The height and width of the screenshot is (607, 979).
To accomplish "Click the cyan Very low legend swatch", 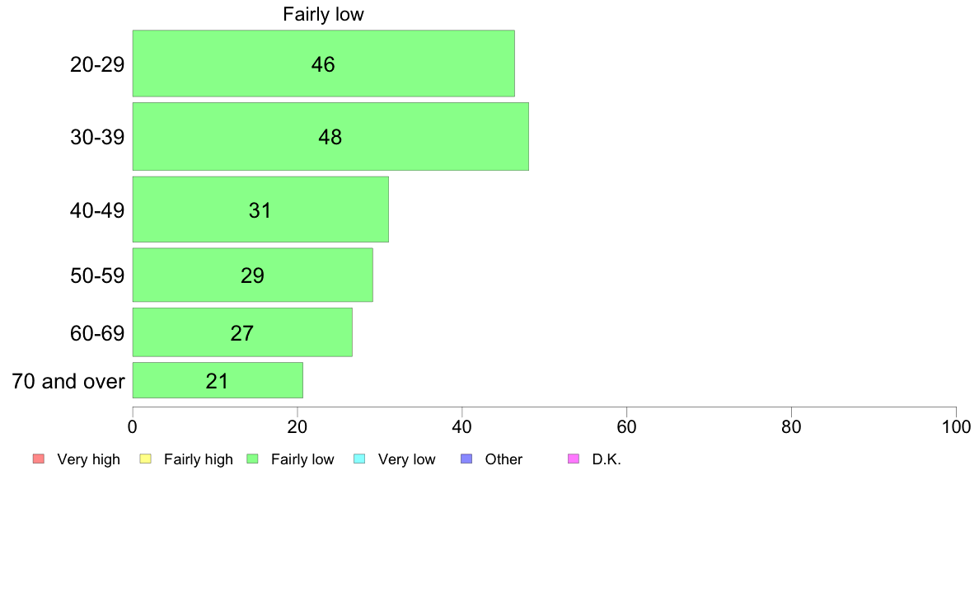I will (359, 459).
